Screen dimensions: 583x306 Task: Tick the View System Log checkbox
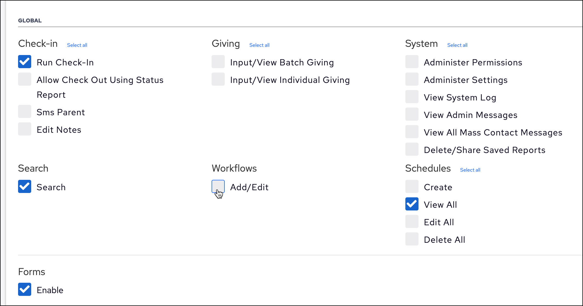pos(412,97)
